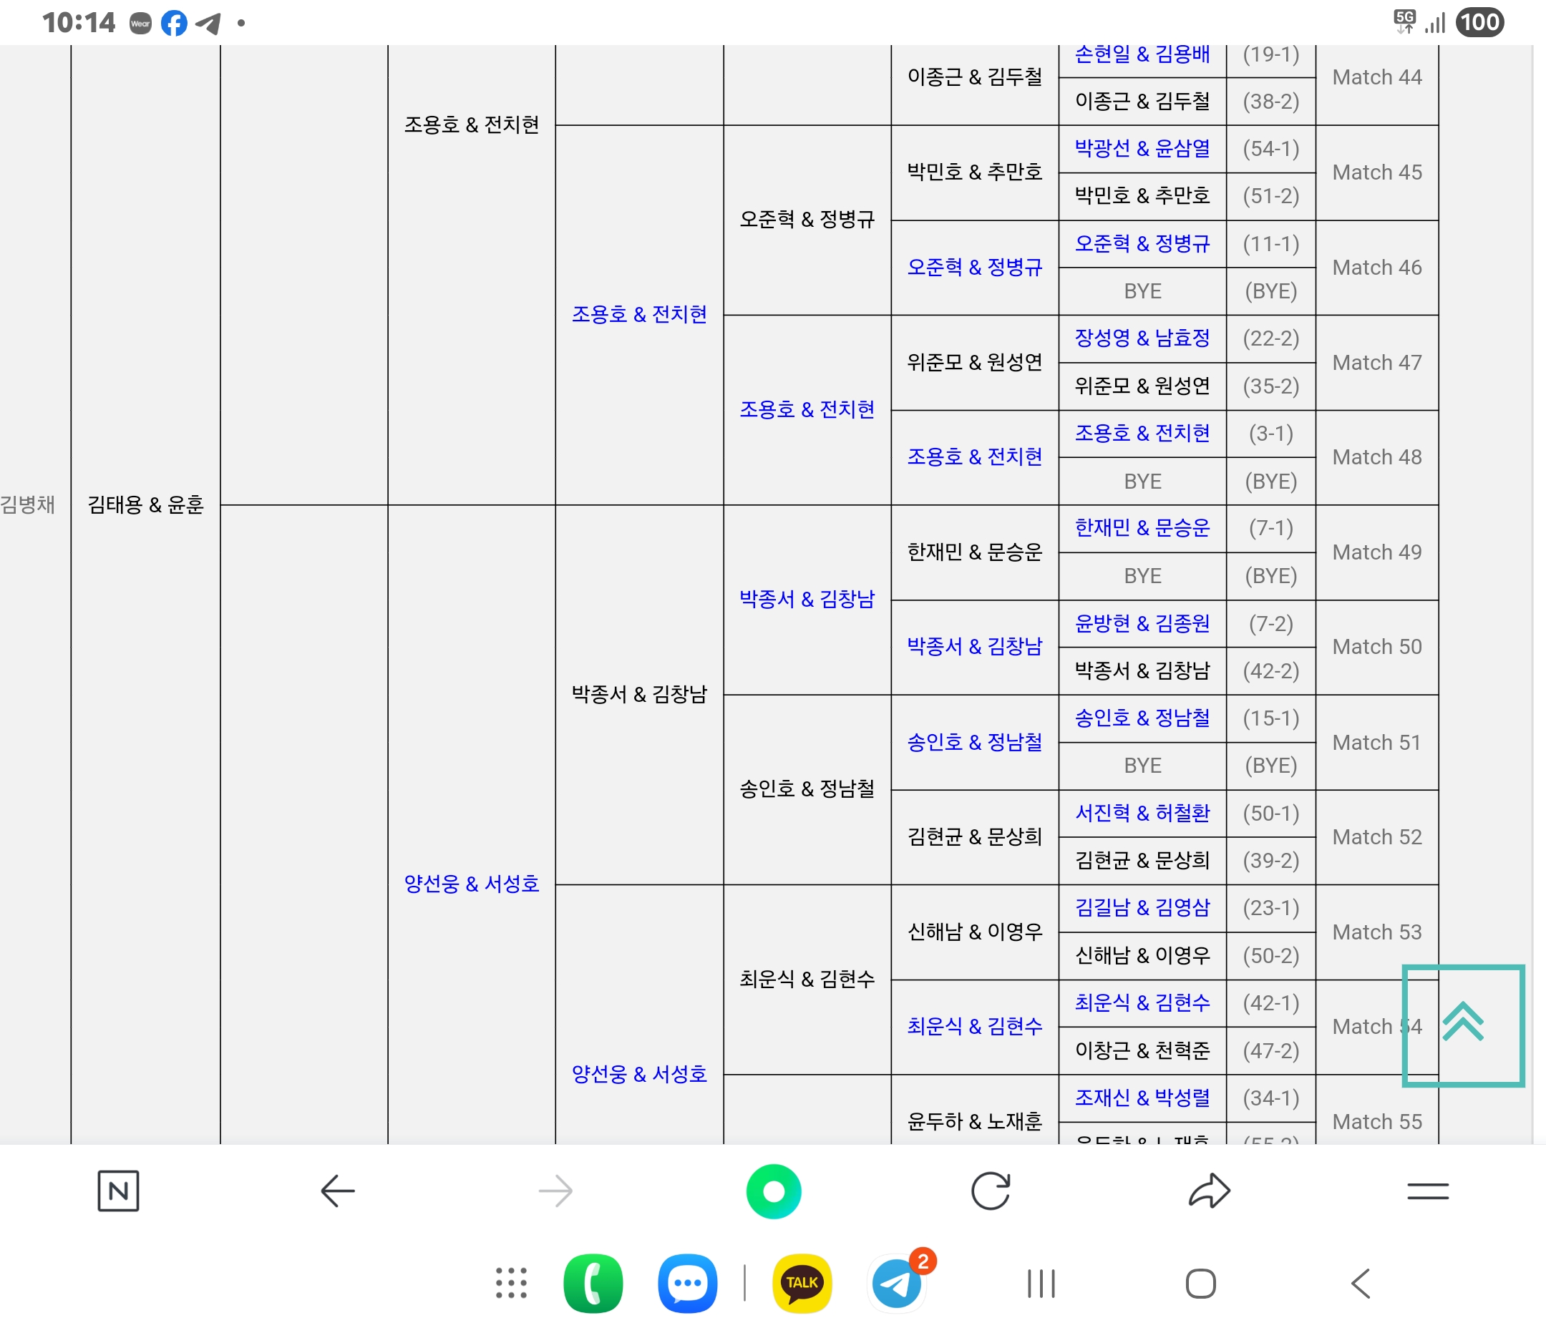The height and width of the screenshot is (1328, 1546).
Task: Tap the Match 47 cell
Action: (x=1376, y=363)
